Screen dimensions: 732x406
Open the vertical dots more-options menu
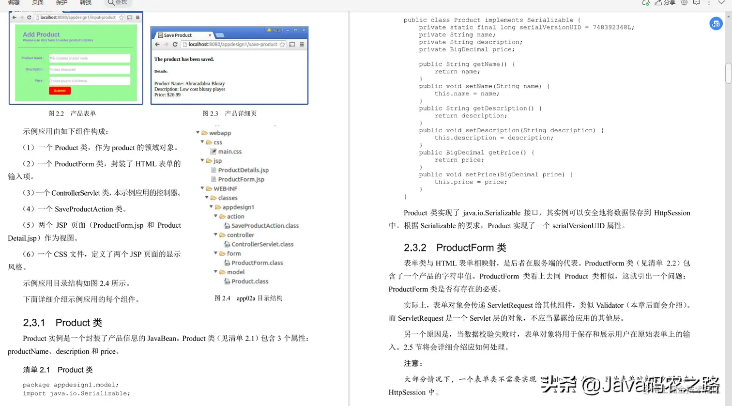point(709,3)
